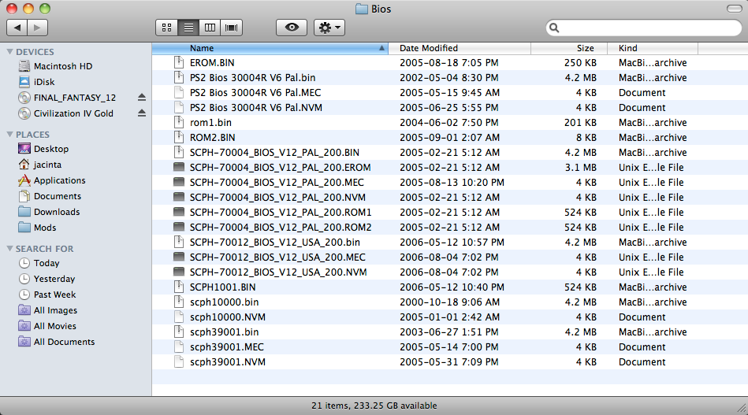Viewport: 748px width, 415px height.
Task: Go back with the left arrow button
Action: point(17,28)
